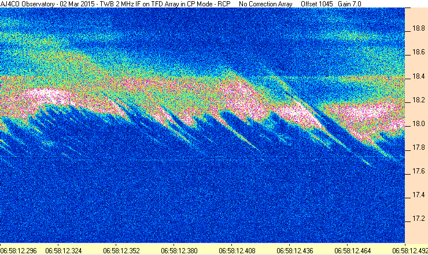Click the 17.6 MHz frequency tick label

[x=418, y=171]
